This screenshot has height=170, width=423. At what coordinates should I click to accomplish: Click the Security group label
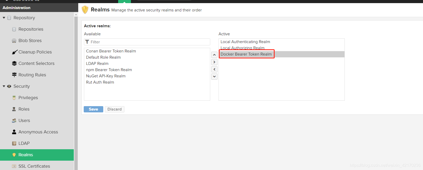(22, 86)
